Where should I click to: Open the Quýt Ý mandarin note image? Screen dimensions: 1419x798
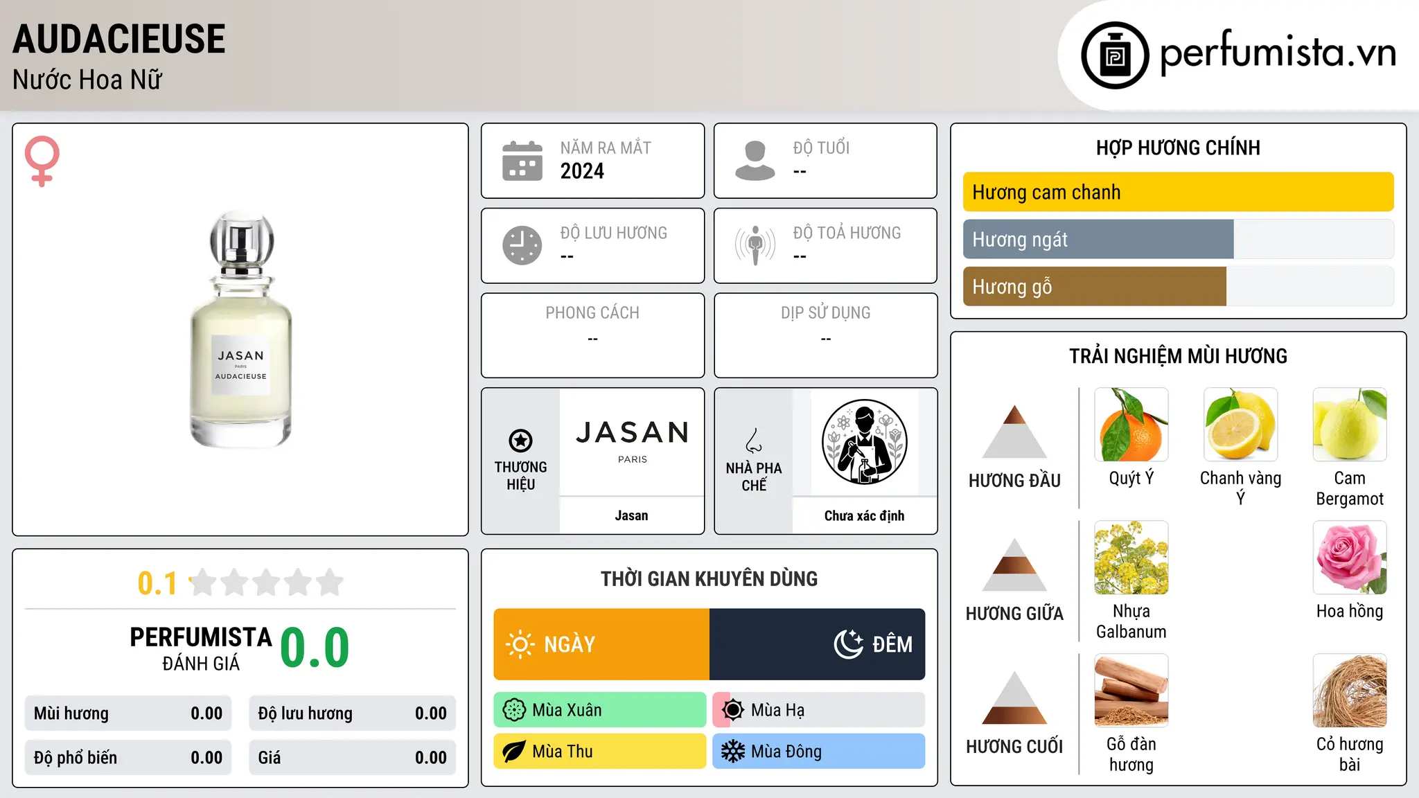pyautogui.click(x=1131, y=425)
